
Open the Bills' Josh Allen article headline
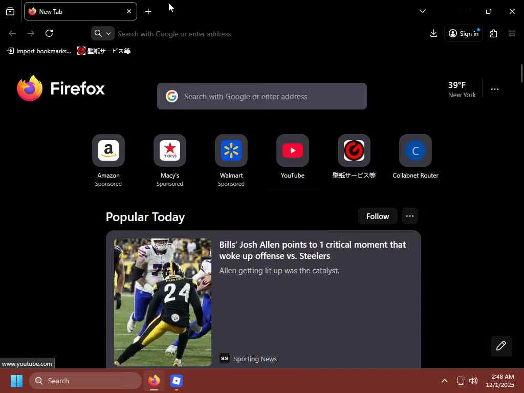point(313,250)
